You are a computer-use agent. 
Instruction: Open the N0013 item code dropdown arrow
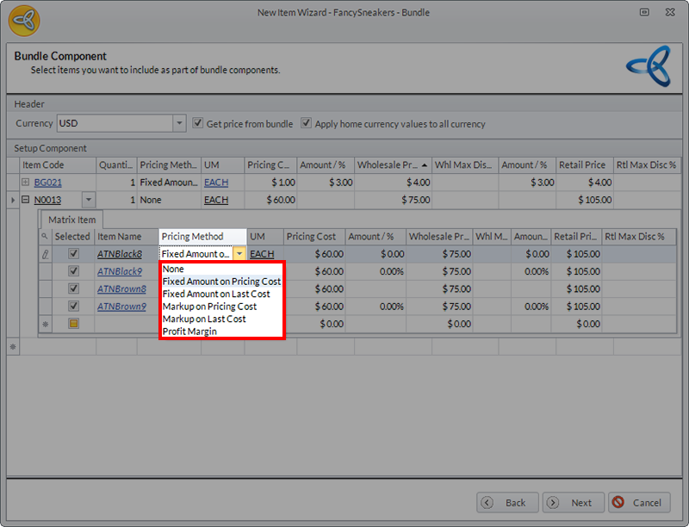(87, 200)
